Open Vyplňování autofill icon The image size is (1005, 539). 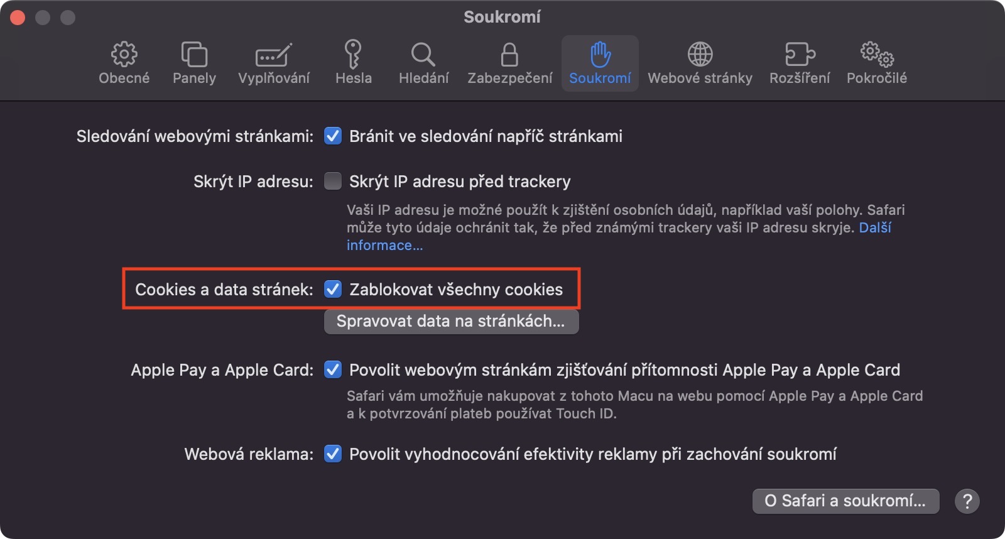tap(274, 55)
